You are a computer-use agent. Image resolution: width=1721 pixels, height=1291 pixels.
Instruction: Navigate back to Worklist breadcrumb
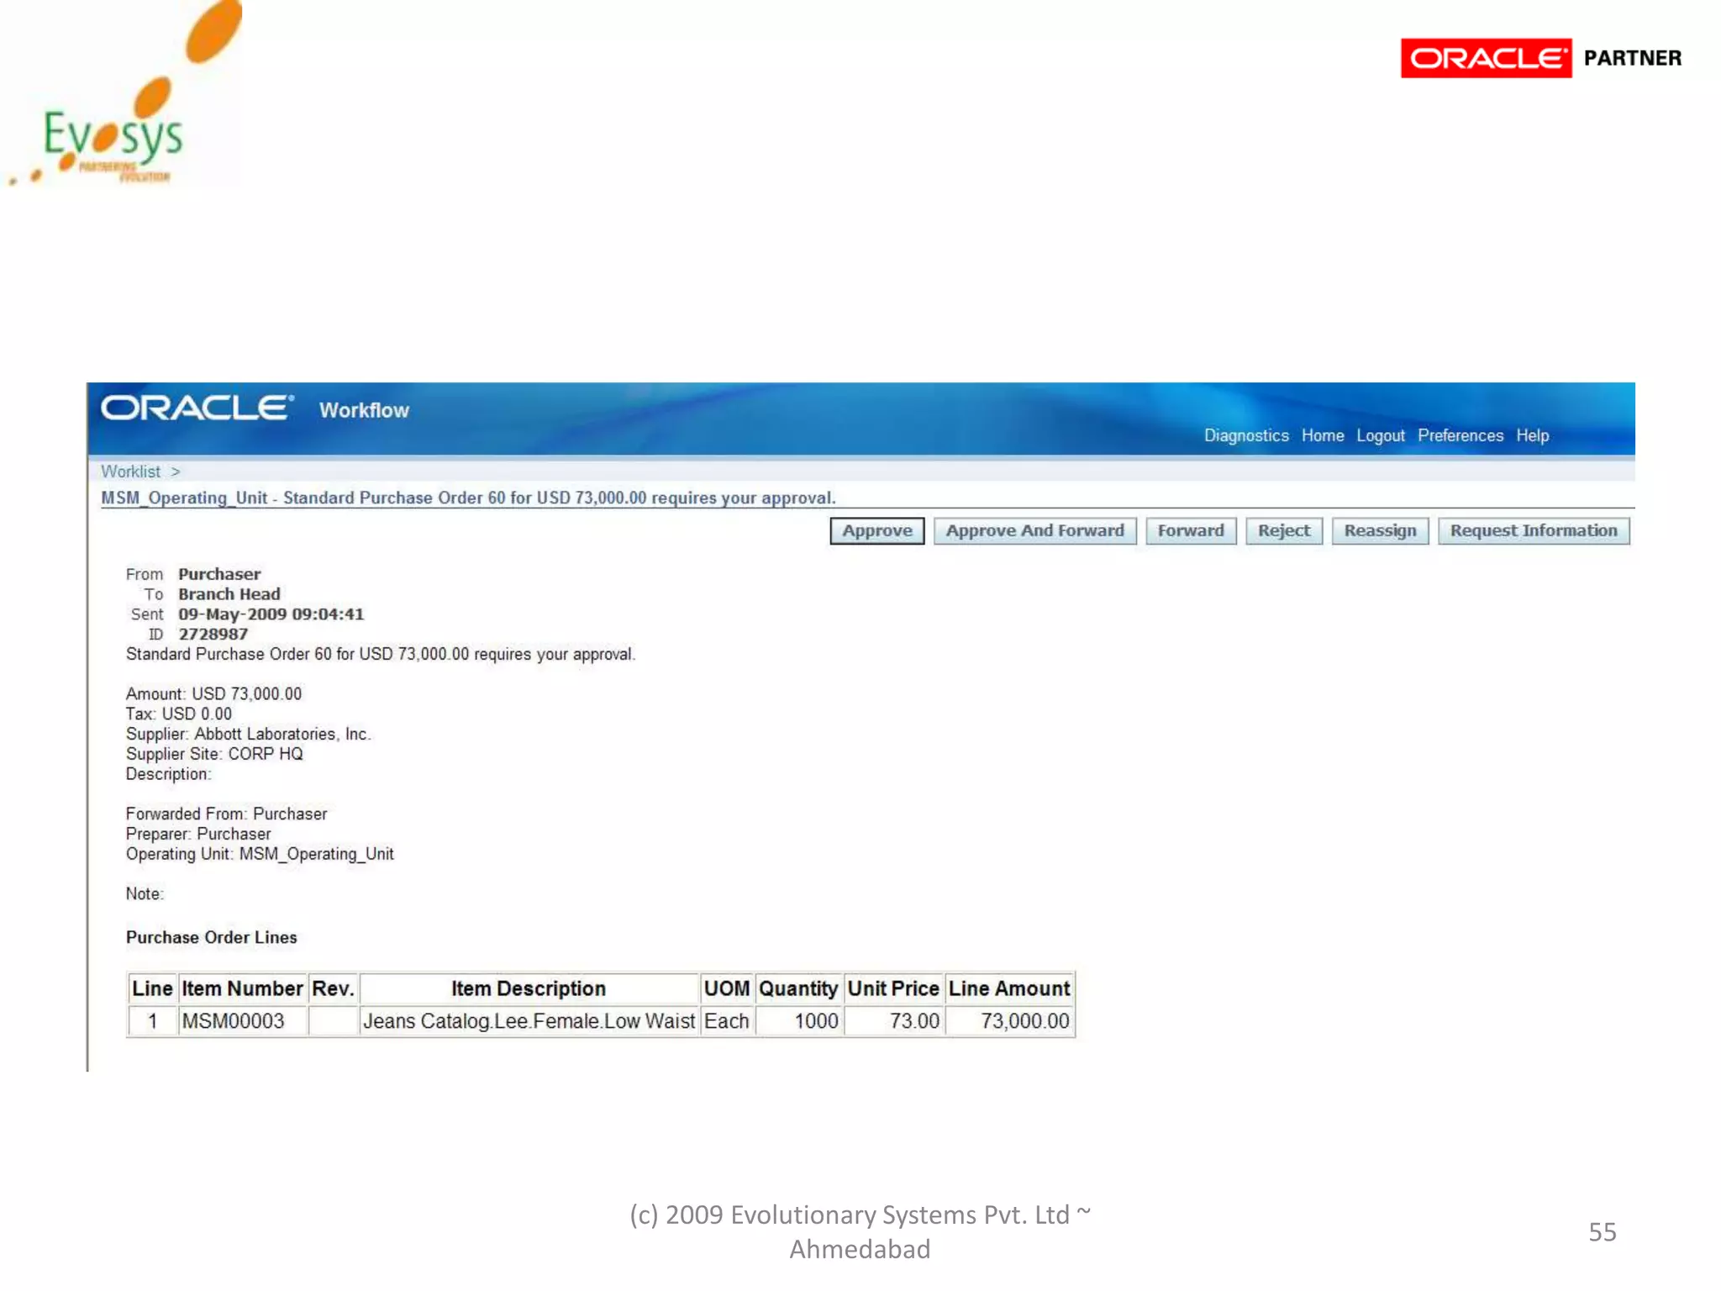coord(130,472)
